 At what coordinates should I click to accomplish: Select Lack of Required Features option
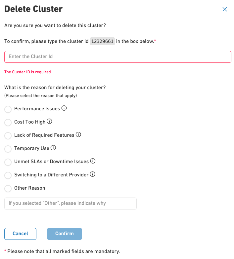coord(8,136)
